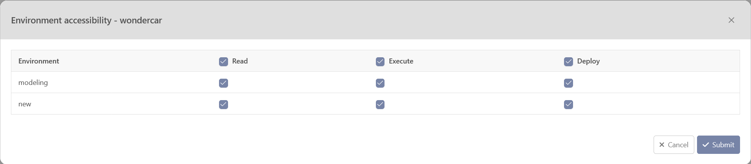Close the Environment accessibility dialog
The width and height of the screenshot is (751, 164).
tap(731, 20)
